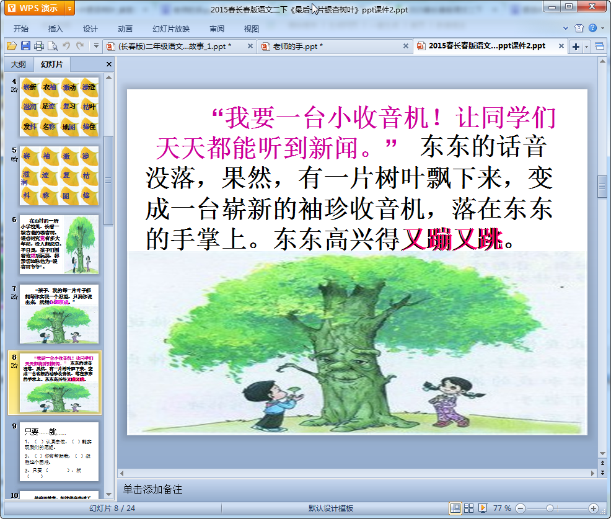
Task: Switch to normal view in status bar
Action: [x=455, y=508]
